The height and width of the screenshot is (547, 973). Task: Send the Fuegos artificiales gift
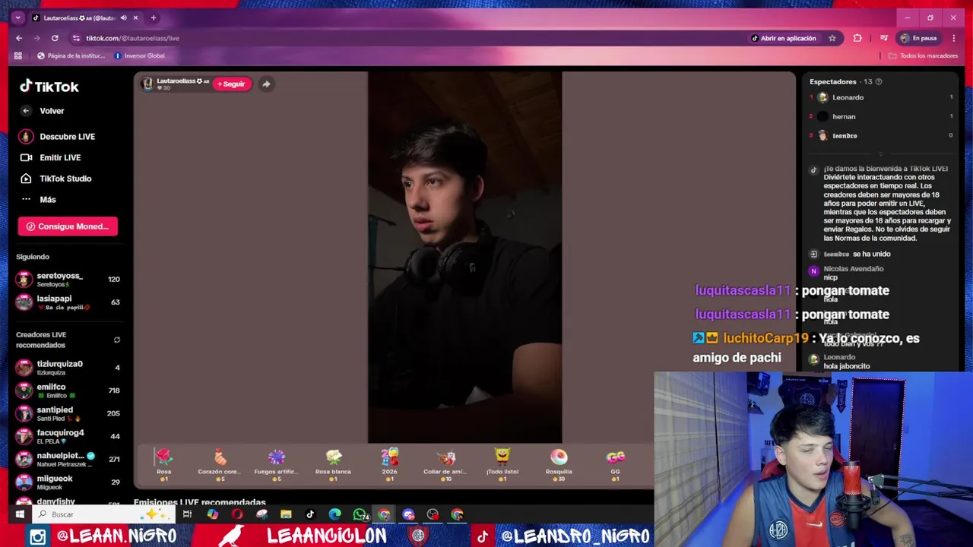pos(276,465)
